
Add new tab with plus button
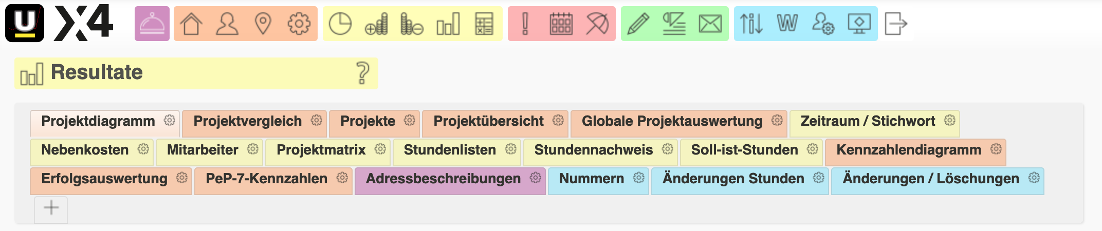[x=51, y=208]
